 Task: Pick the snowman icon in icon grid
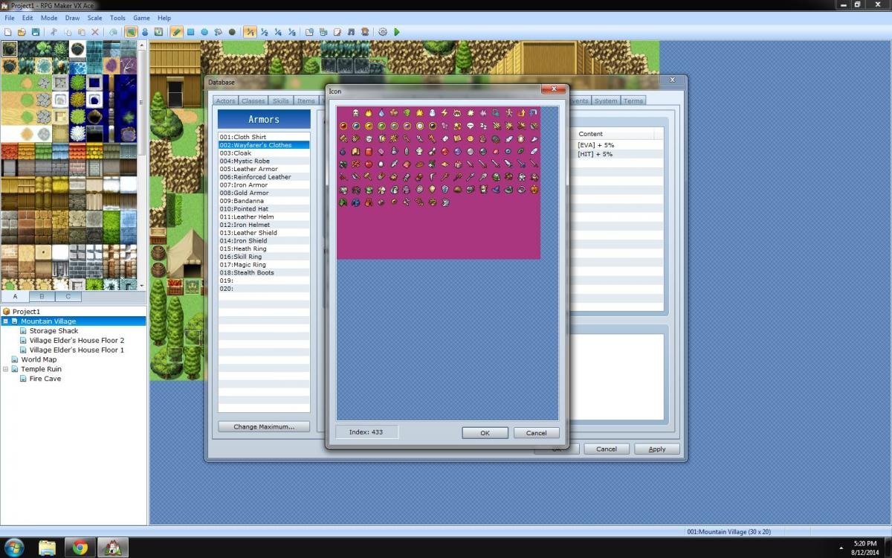click(433, 113)
